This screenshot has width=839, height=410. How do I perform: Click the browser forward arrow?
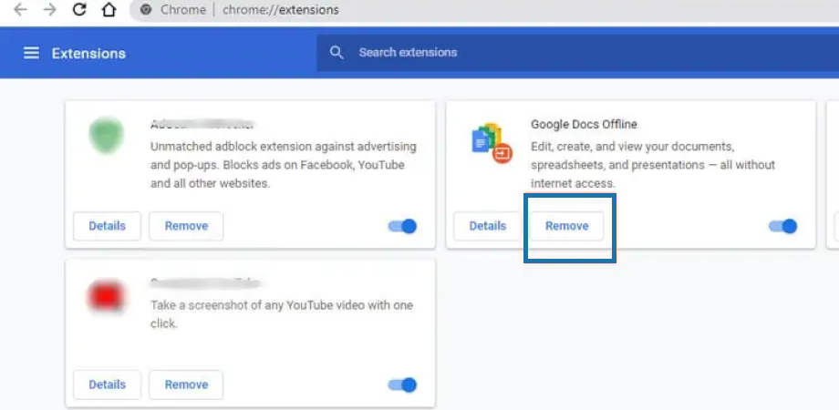(x=50, y=10)
